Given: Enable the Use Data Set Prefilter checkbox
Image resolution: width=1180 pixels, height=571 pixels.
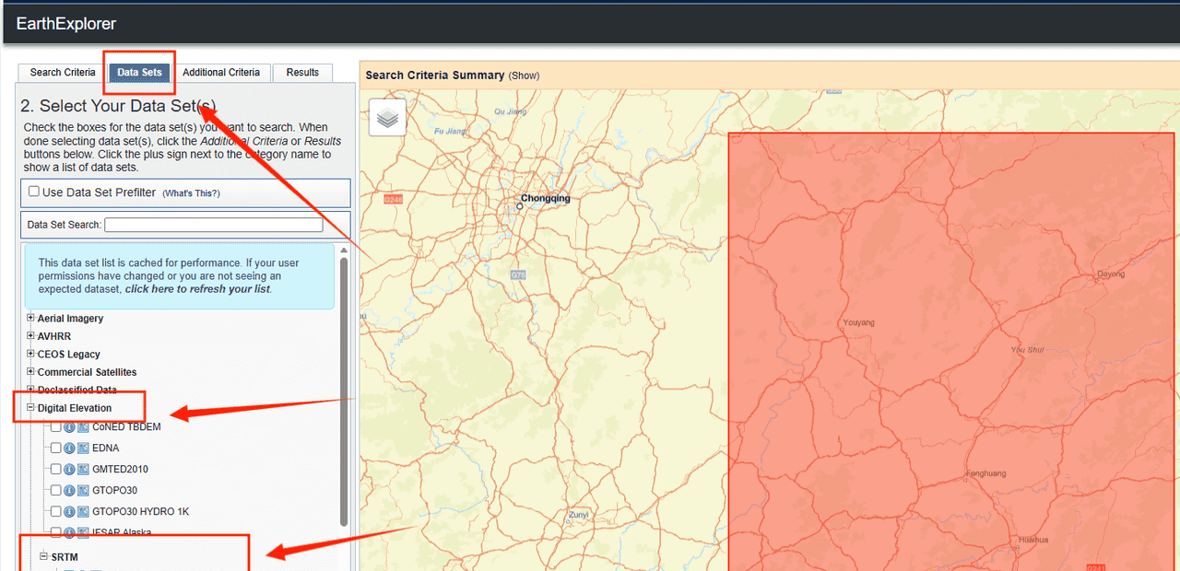Looking at the screenshot, I should [34, 192].
